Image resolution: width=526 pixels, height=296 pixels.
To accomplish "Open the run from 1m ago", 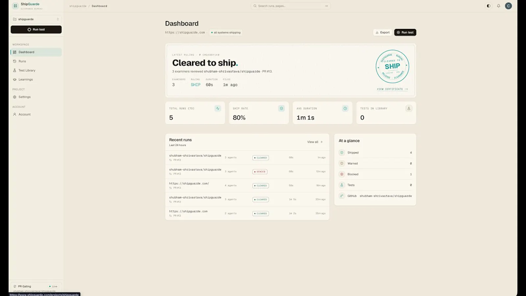I will click(247, 158).
